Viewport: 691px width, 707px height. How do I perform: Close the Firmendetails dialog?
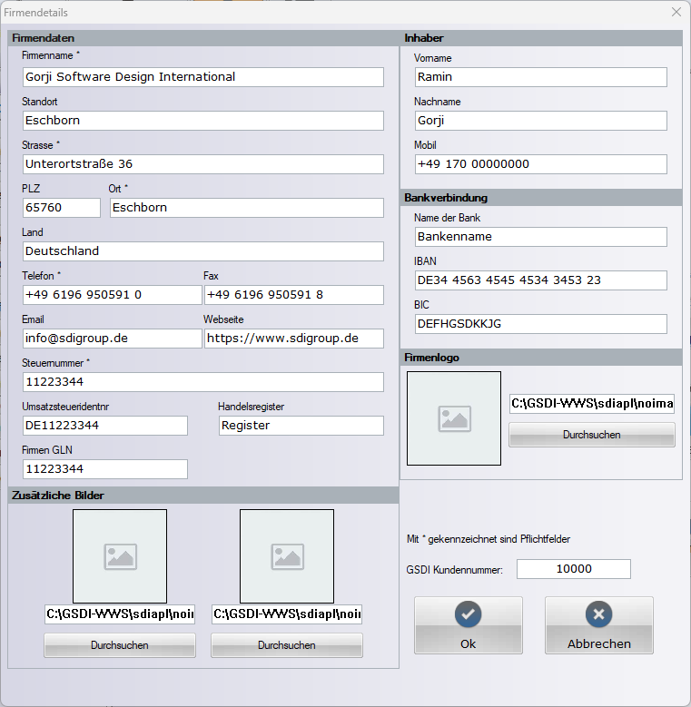676,12
